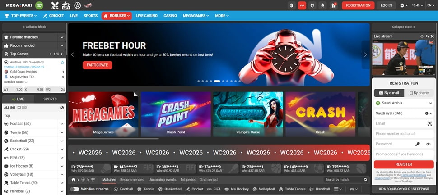Filter by Handball in sports filter row
This screenshot has width=438, height=195.
coord(320,189)
